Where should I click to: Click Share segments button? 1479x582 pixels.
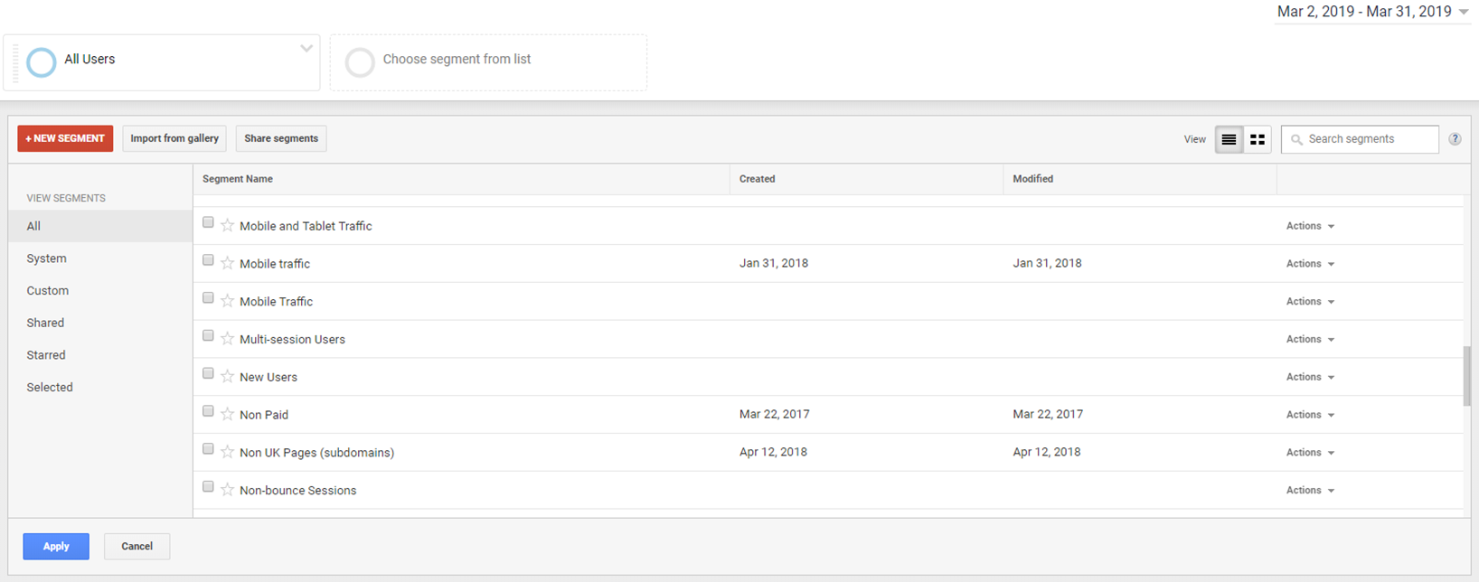tap(281, 138)
